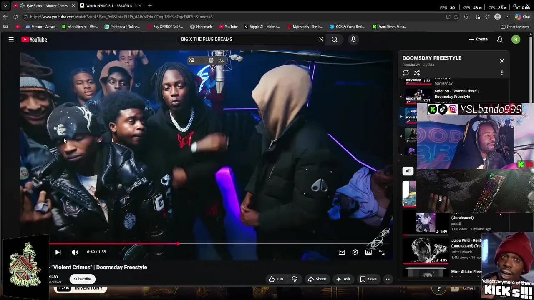Select the All filter chip
Viewport: 534px width, 300px height.
point(408,171)
